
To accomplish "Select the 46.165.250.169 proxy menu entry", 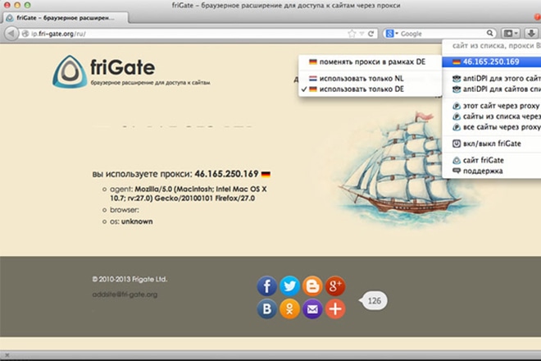I will (490, 62).
